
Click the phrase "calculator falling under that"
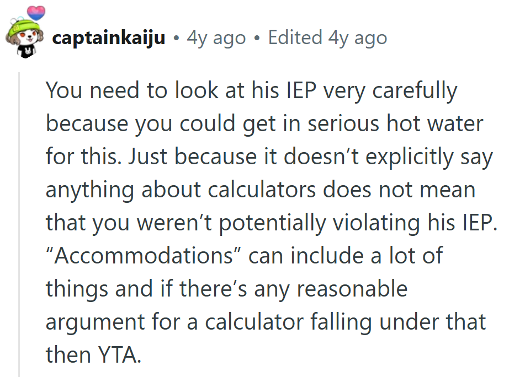(346, 322)
